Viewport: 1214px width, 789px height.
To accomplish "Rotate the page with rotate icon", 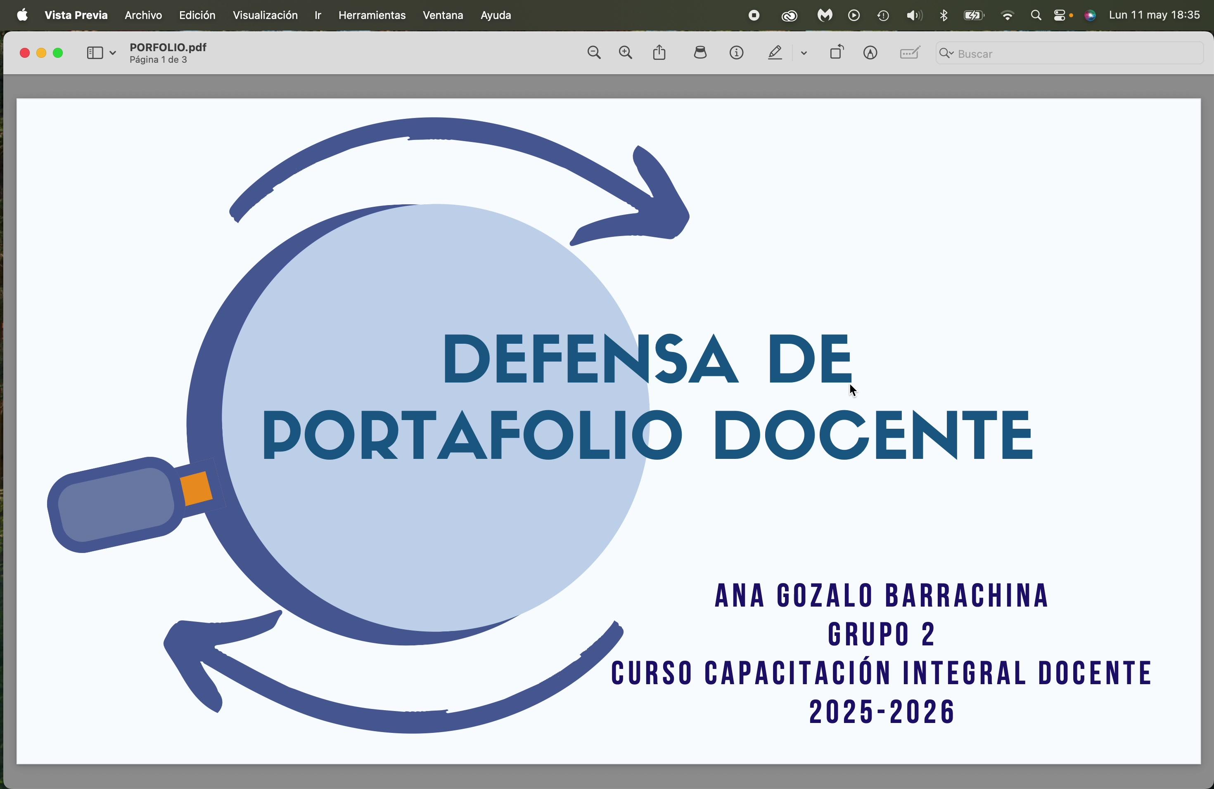I will [x=837, y=52].
